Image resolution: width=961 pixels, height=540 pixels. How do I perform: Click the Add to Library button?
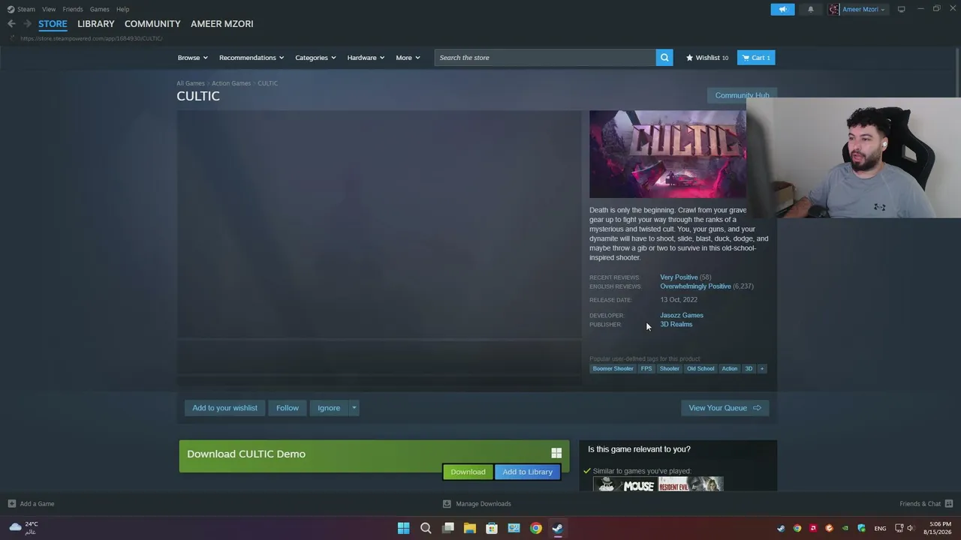click(x=527, y=472)
